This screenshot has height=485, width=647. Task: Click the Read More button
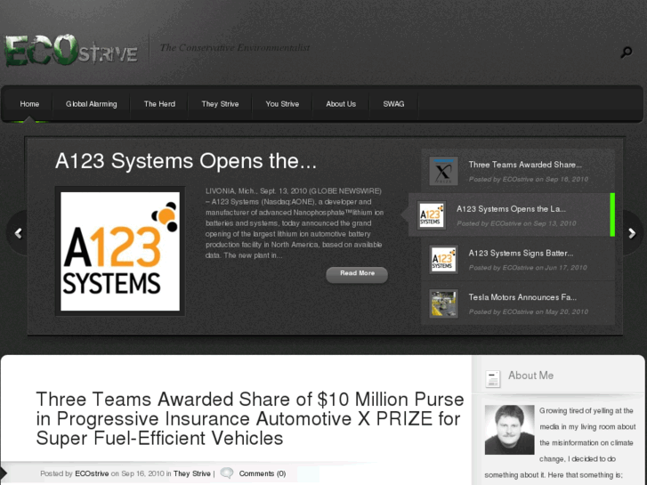(357, 275)
